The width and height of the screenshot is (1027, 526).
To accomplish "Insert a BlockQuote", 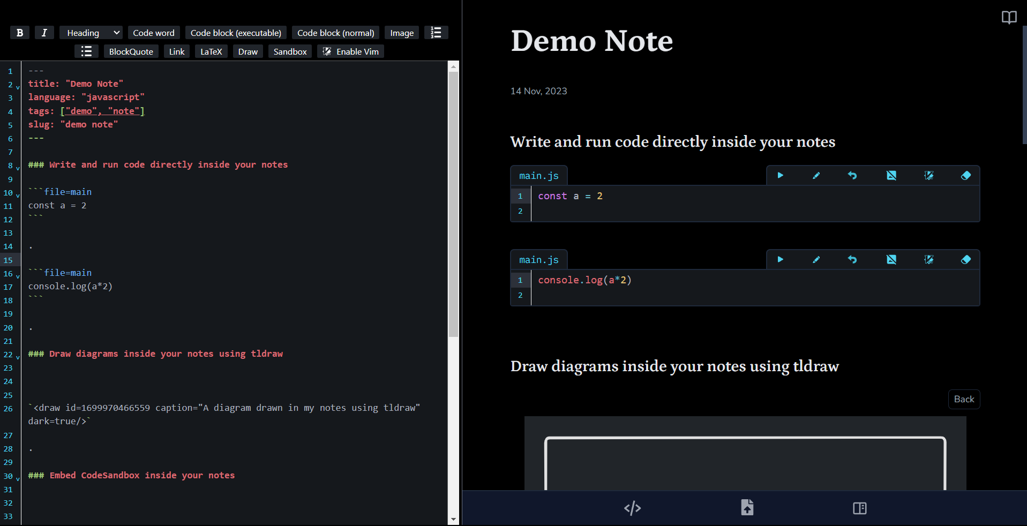I will click(x=131, y=51).
